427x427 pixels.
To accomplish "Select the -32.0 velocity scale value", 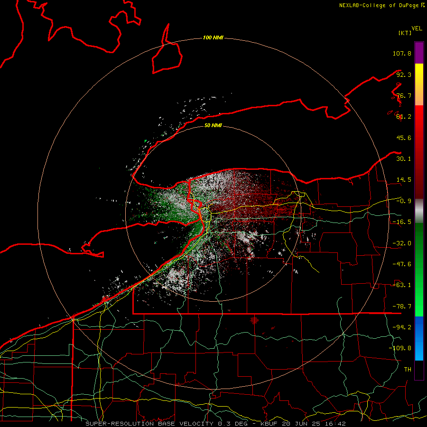I will point(402,243).
